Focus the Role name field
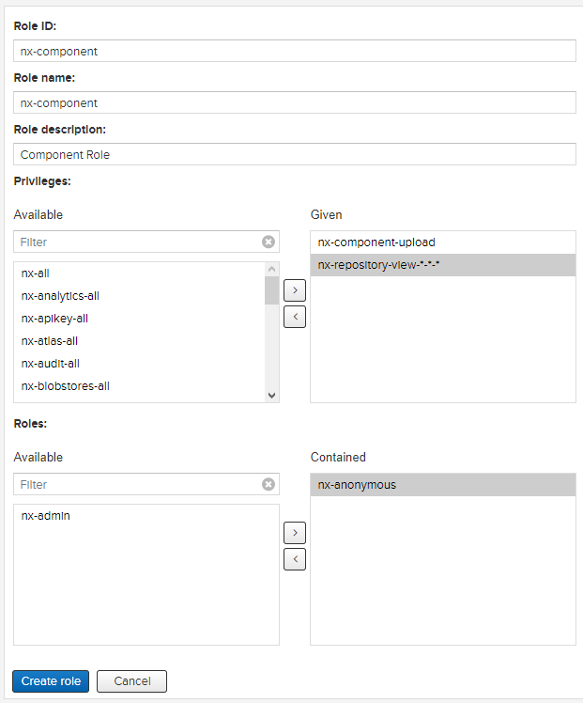 click(295, 102)
